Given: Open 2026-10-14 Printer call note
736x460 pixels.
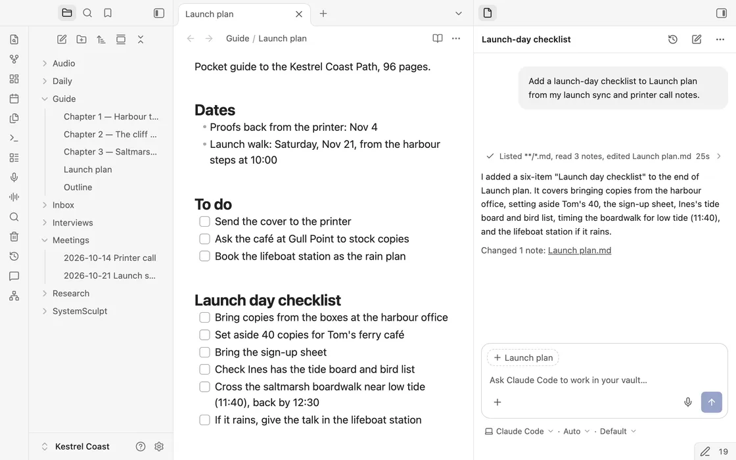Looking at the screenshot, I should [x=110, y=258].
